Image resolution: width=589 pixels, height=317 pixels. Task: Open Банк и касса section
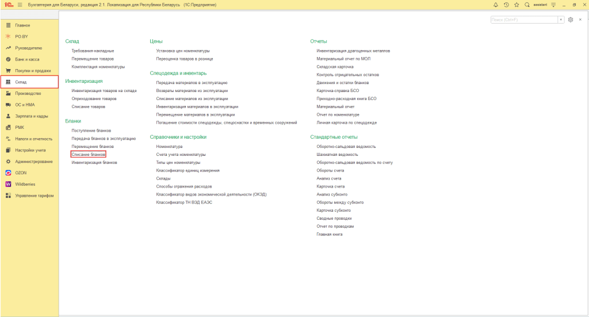coord(29,59)
